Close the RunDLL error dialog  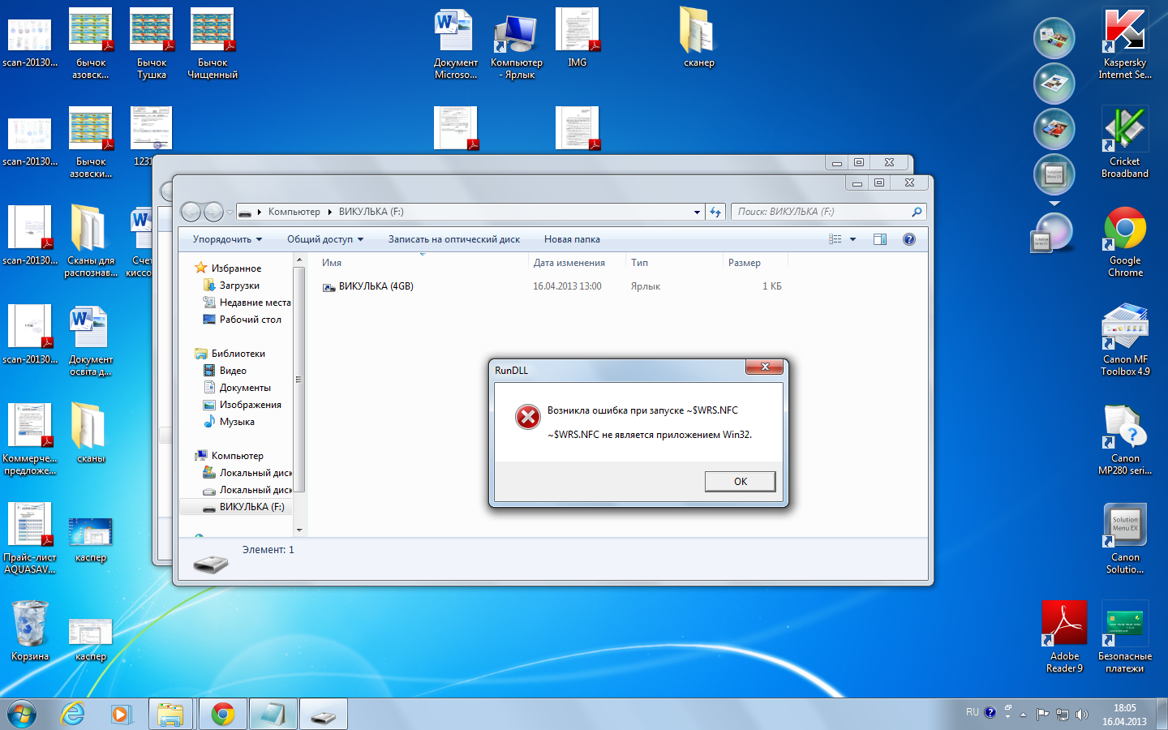[764, 367]
